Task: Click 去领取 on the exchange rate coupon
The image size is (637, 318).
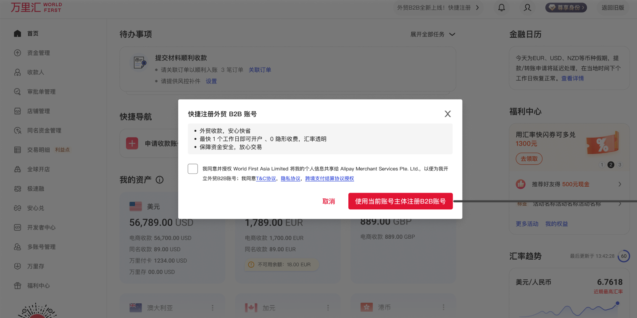Action: click(x=529, y=159)
